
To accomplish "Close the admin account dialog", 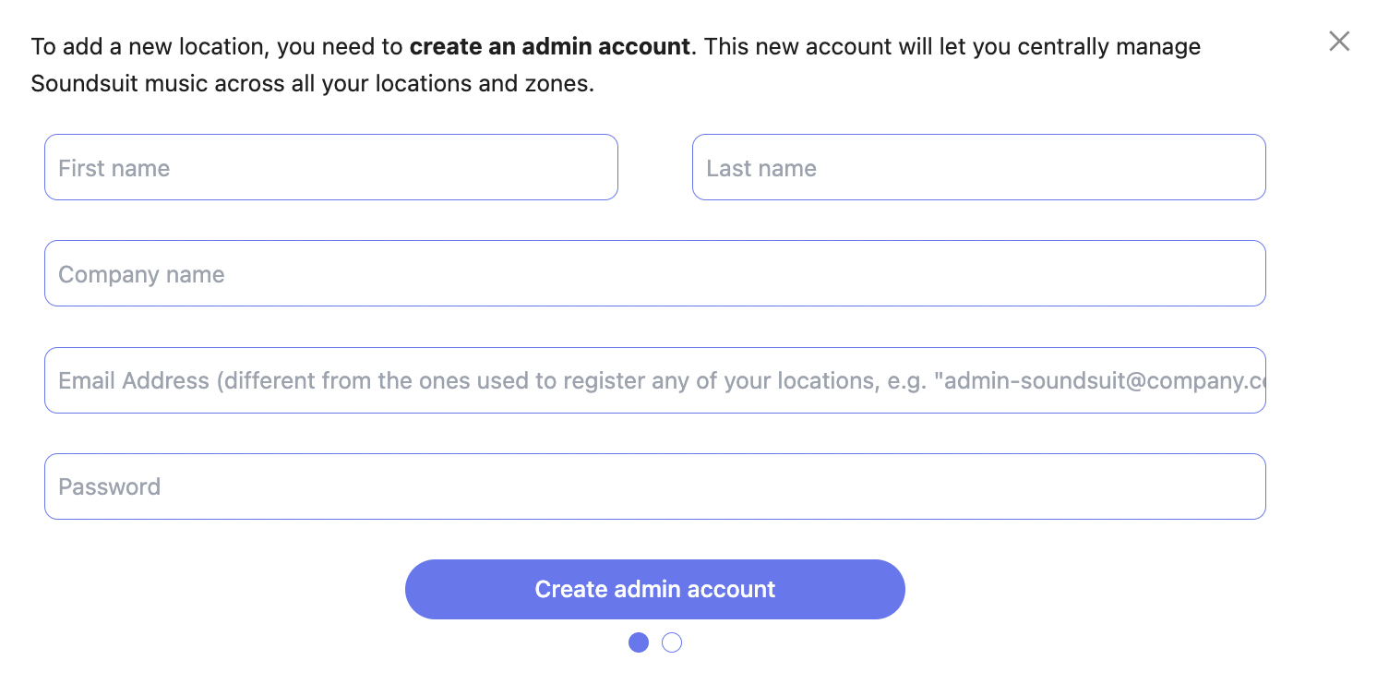I will [1338, 41].
